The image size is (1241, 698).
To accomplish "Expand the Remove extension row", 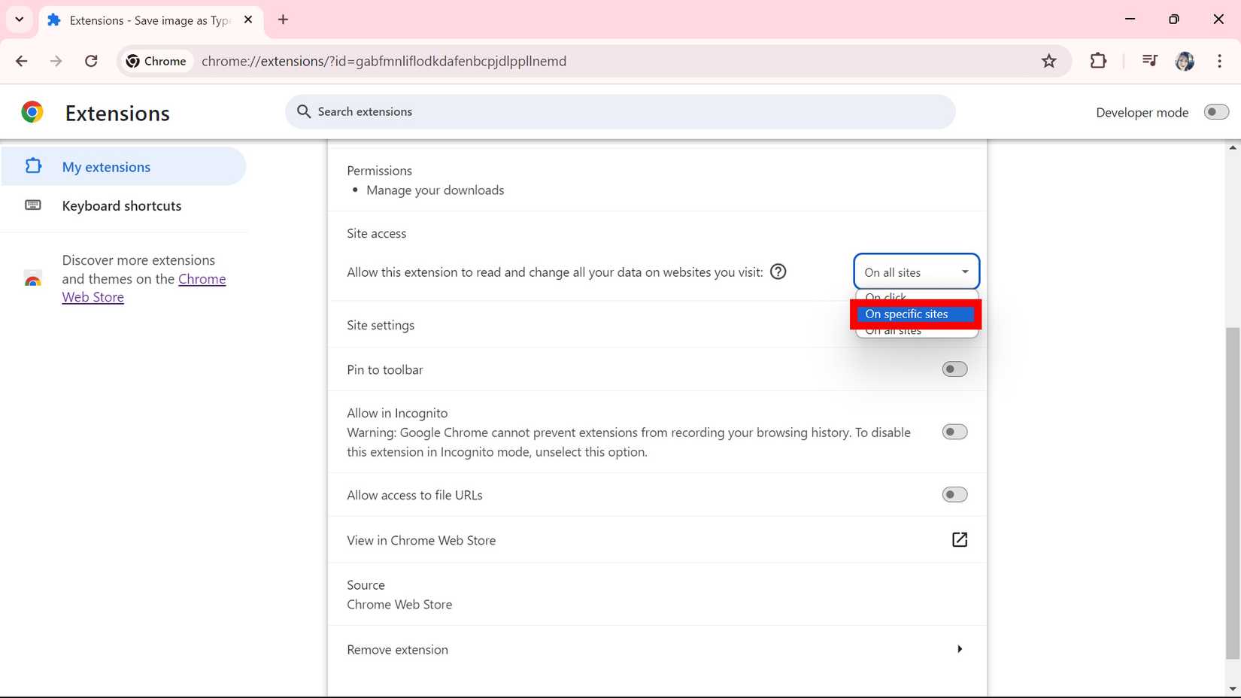I will (959, 648).
